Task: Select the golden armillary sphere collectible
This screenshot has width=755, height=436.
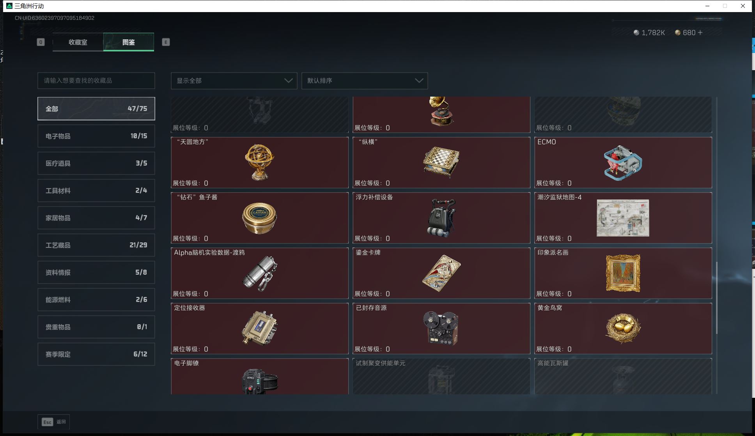Action: click(x=260, y=162)
